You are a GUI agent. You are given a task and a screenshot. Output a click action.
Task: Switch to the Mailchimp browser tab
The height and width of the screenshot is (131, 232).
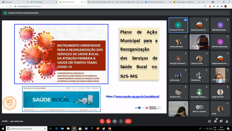tap(186, 2)
